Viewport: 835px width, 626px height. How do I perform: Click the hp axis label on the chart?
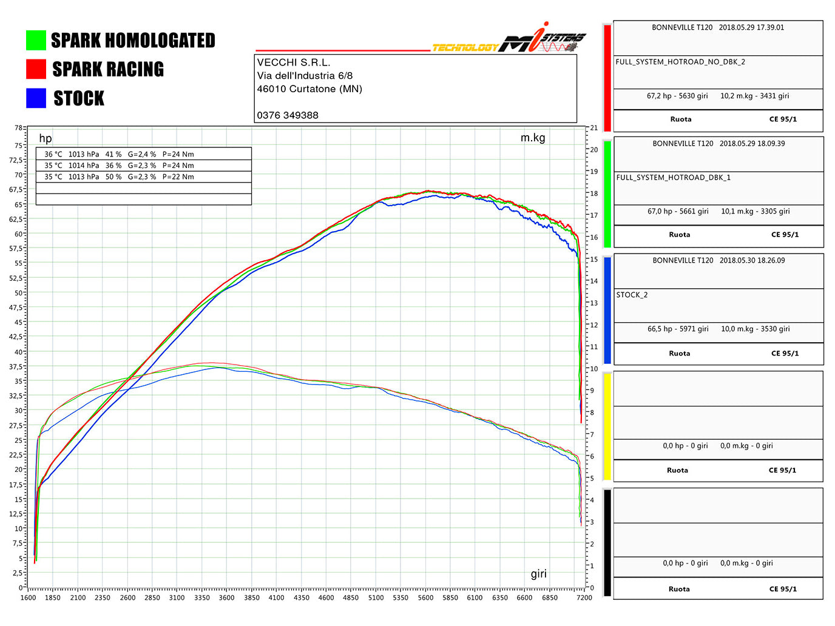pyautogui.click(x=46, y=138)
